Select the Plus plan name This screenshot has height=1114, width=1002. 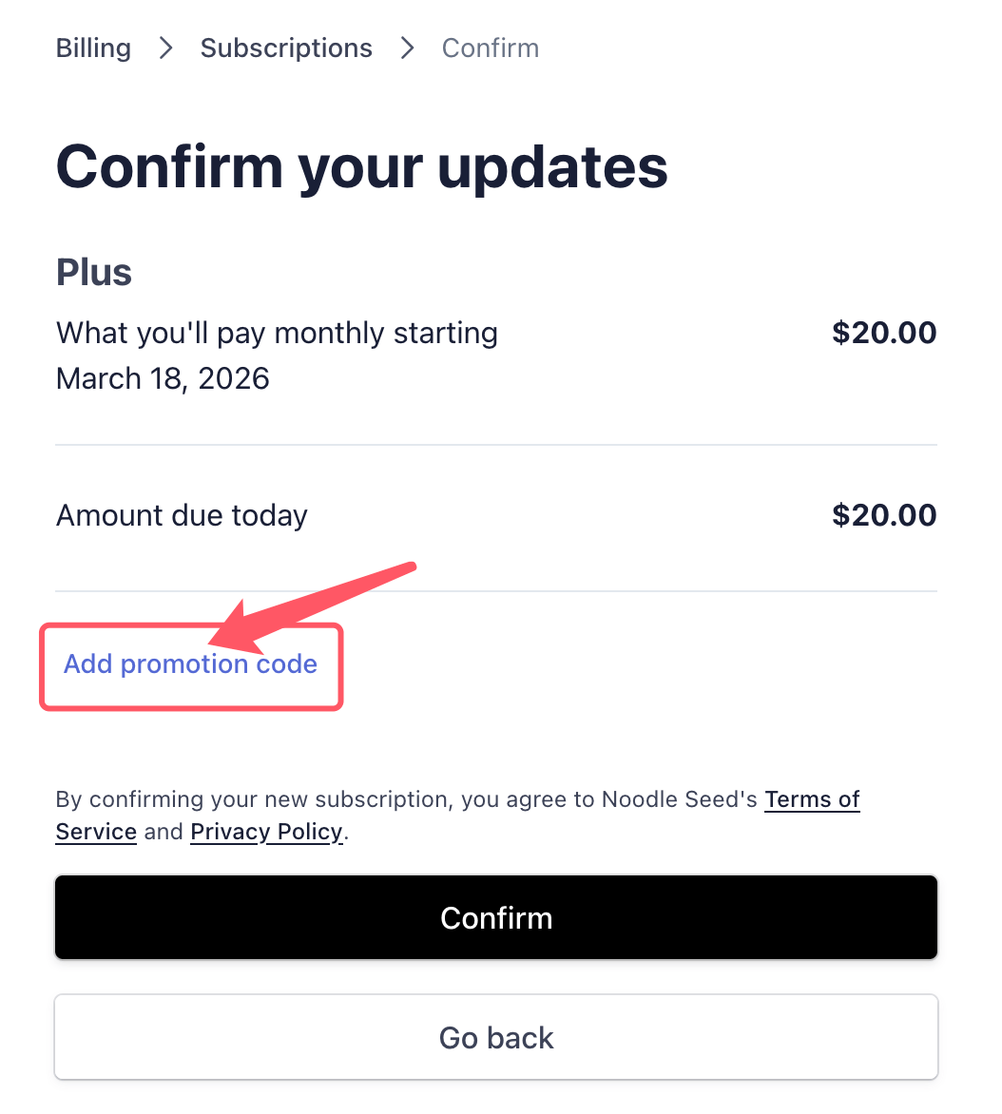tap(93, 273)
